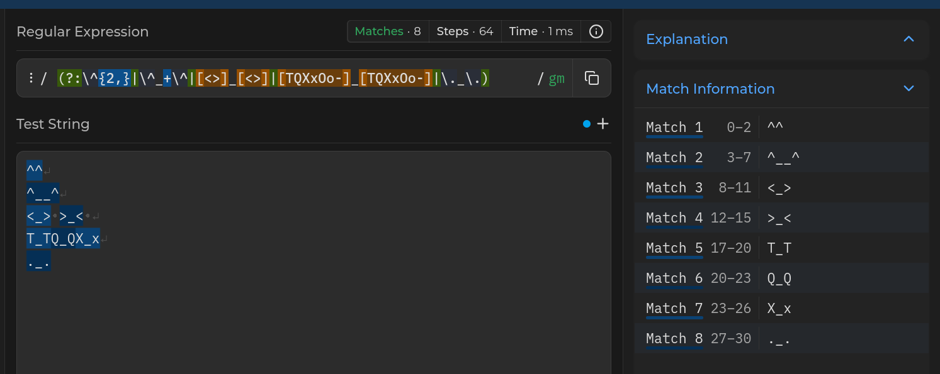
Task: Select Match 8 row
Action: 781,338
